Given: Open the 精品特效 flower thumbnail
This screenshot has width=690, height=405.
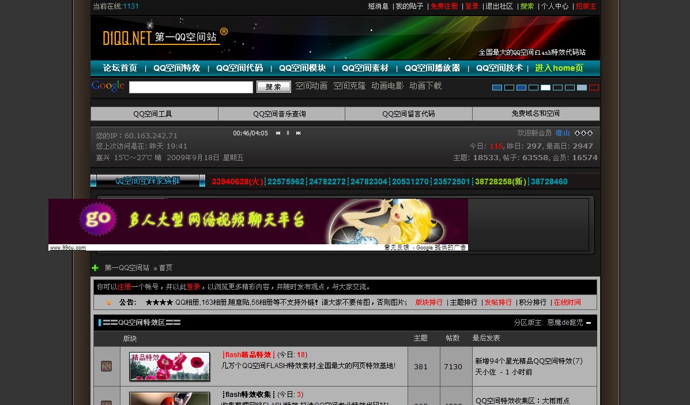Looking at the screenshot, I should 169,366.
